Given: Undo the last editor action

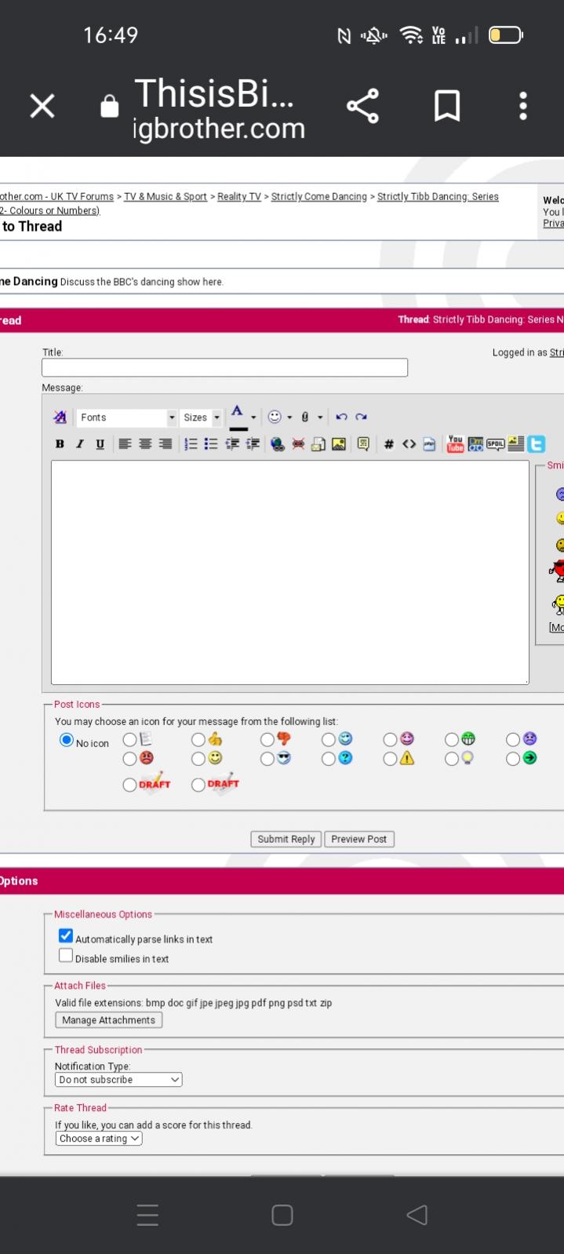Looking at the screenshot, I should pyautogui.click(x=341, y=417).
